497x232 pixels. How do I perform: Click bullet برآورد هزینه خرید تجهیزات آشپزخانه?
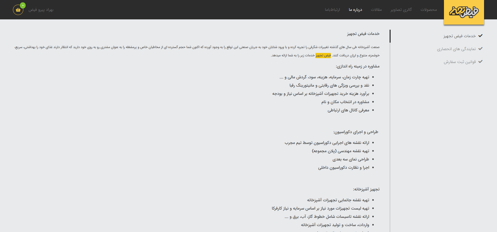(x=321, y=94)
